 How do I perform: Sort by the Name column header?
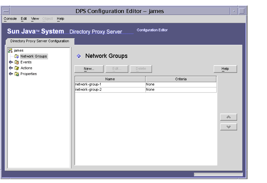pos(110,79)
